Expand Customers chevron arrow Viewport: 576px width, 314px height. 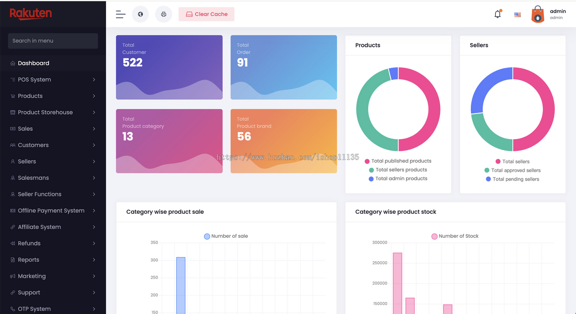[94, 145]
